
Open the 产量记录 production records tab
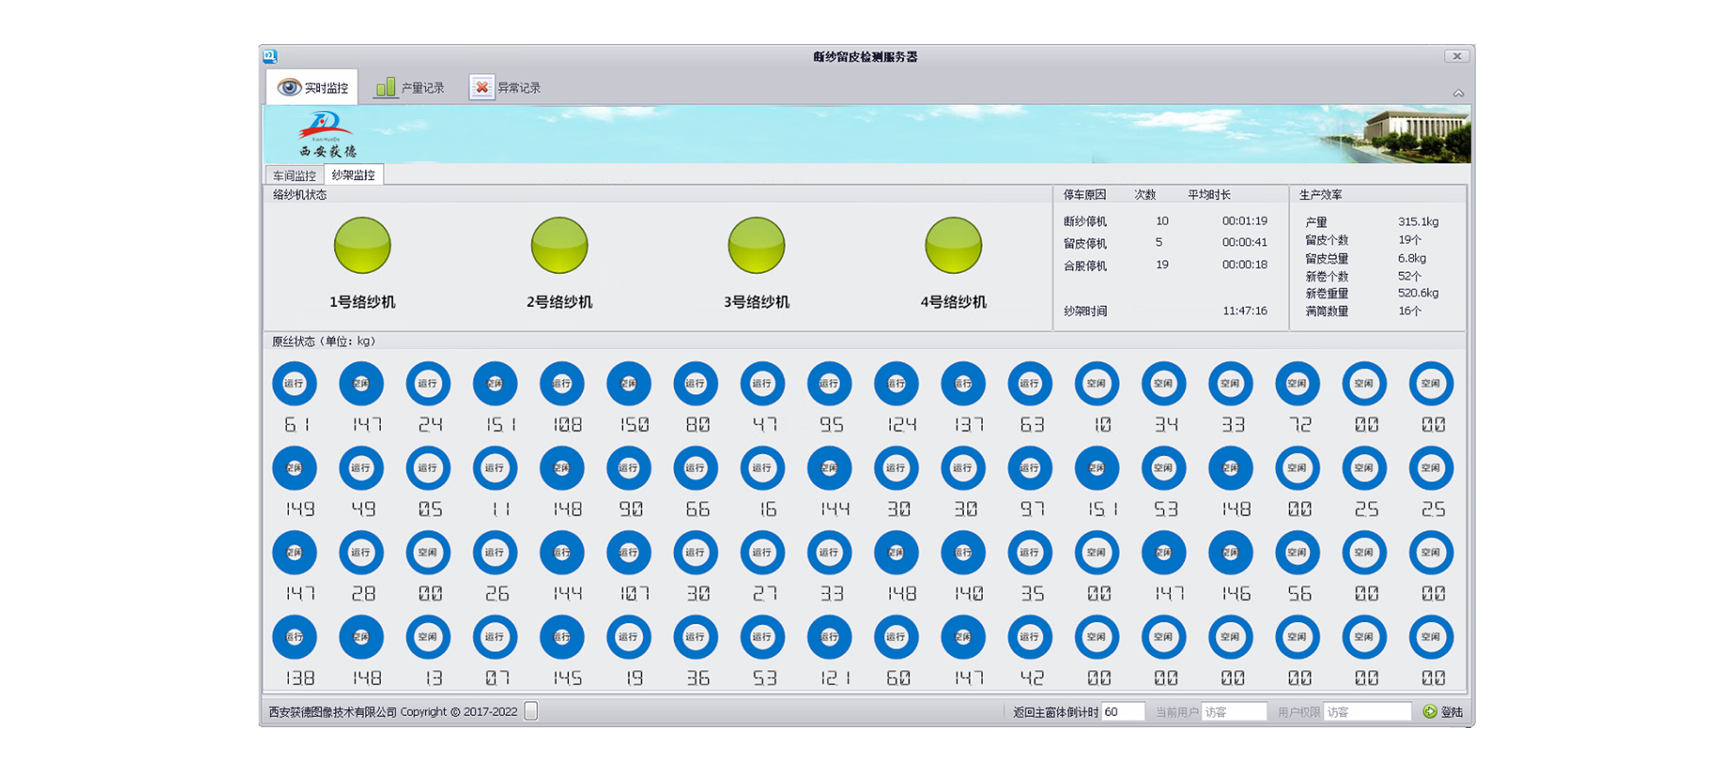pyautogui.click(x=409, y=88)
